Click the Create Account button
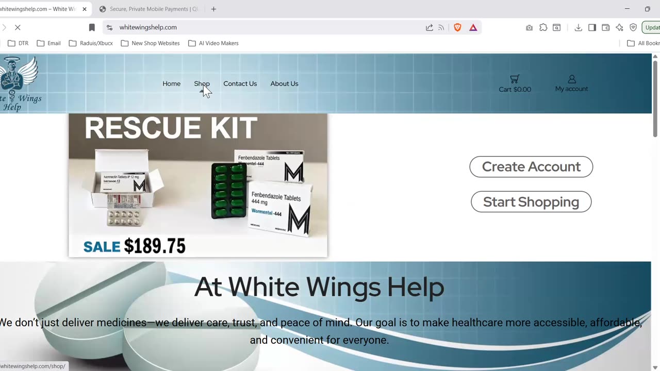 coord(531,166)
